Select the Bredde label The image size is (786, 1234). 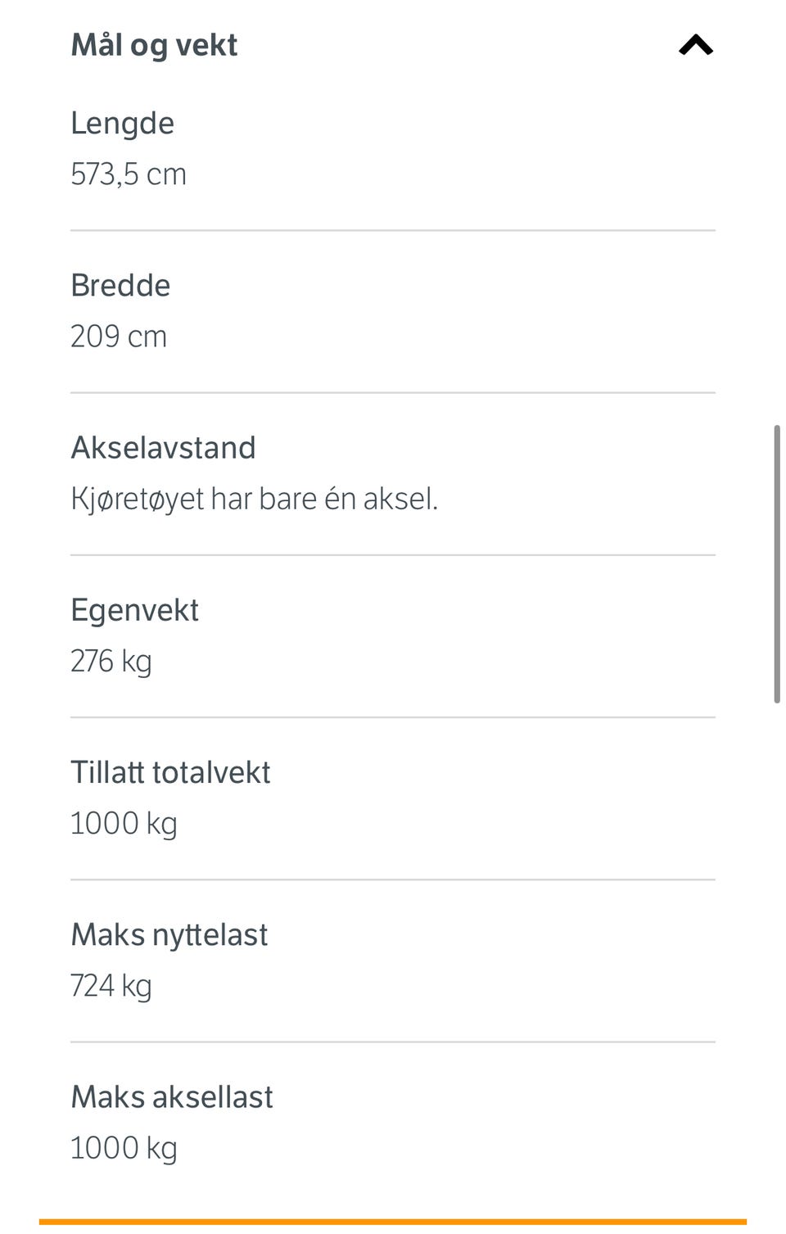120,286
